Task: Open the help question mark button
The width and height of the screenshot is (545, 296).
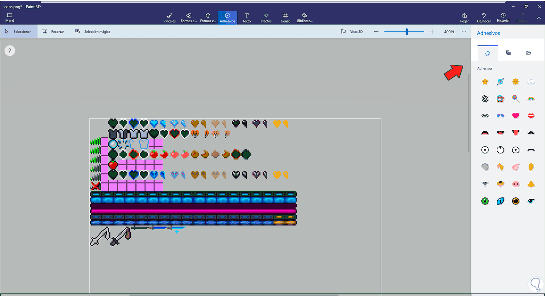Action: 10,51
